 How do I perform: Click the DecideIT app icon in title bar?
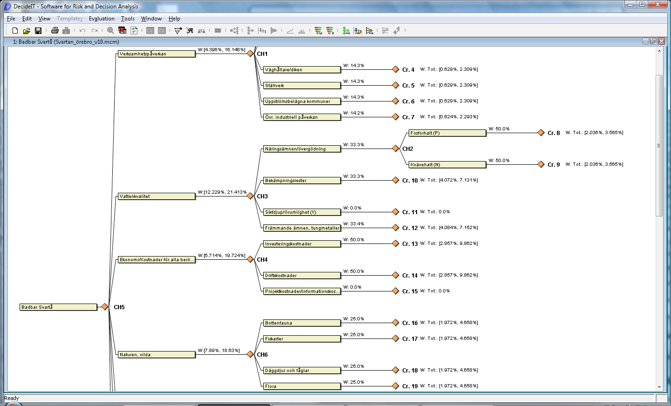coord(7,7)
